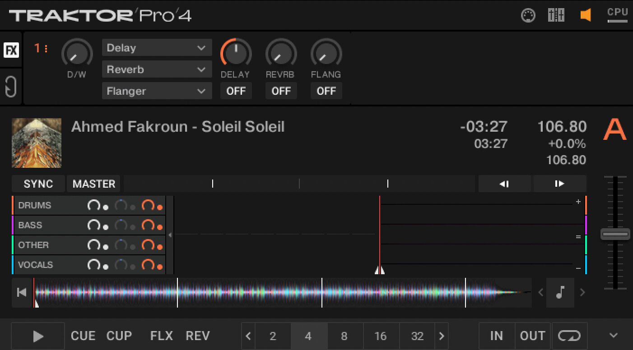Click the musical note key icon

click(x=560, y=293)
